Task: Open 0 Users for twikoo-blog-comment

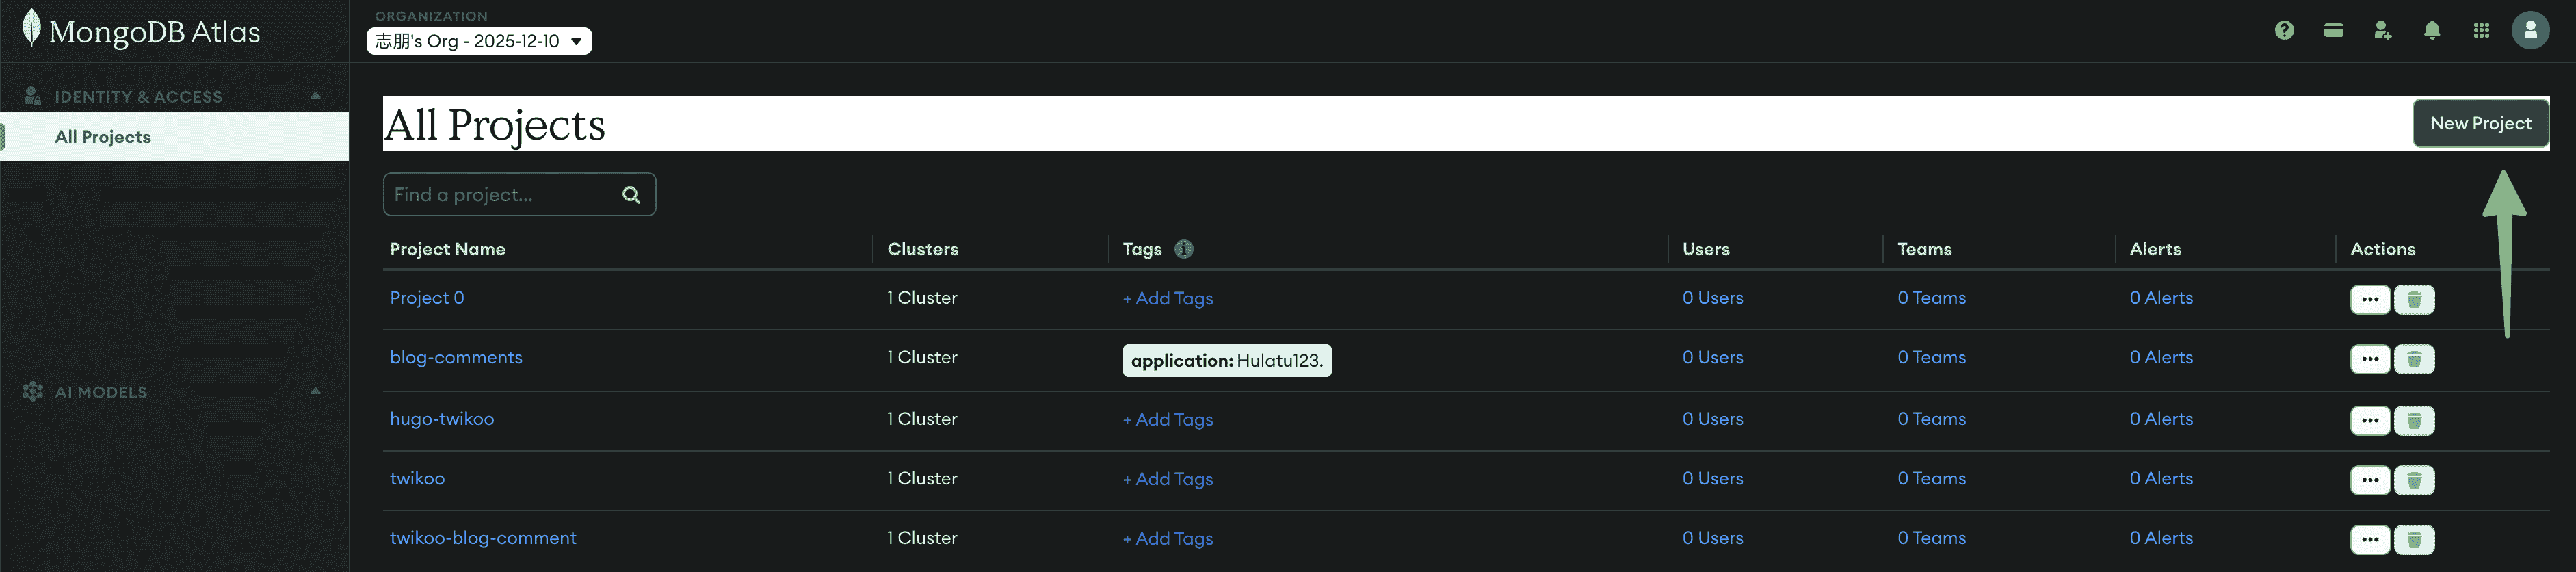Action: coord(1712,538)
